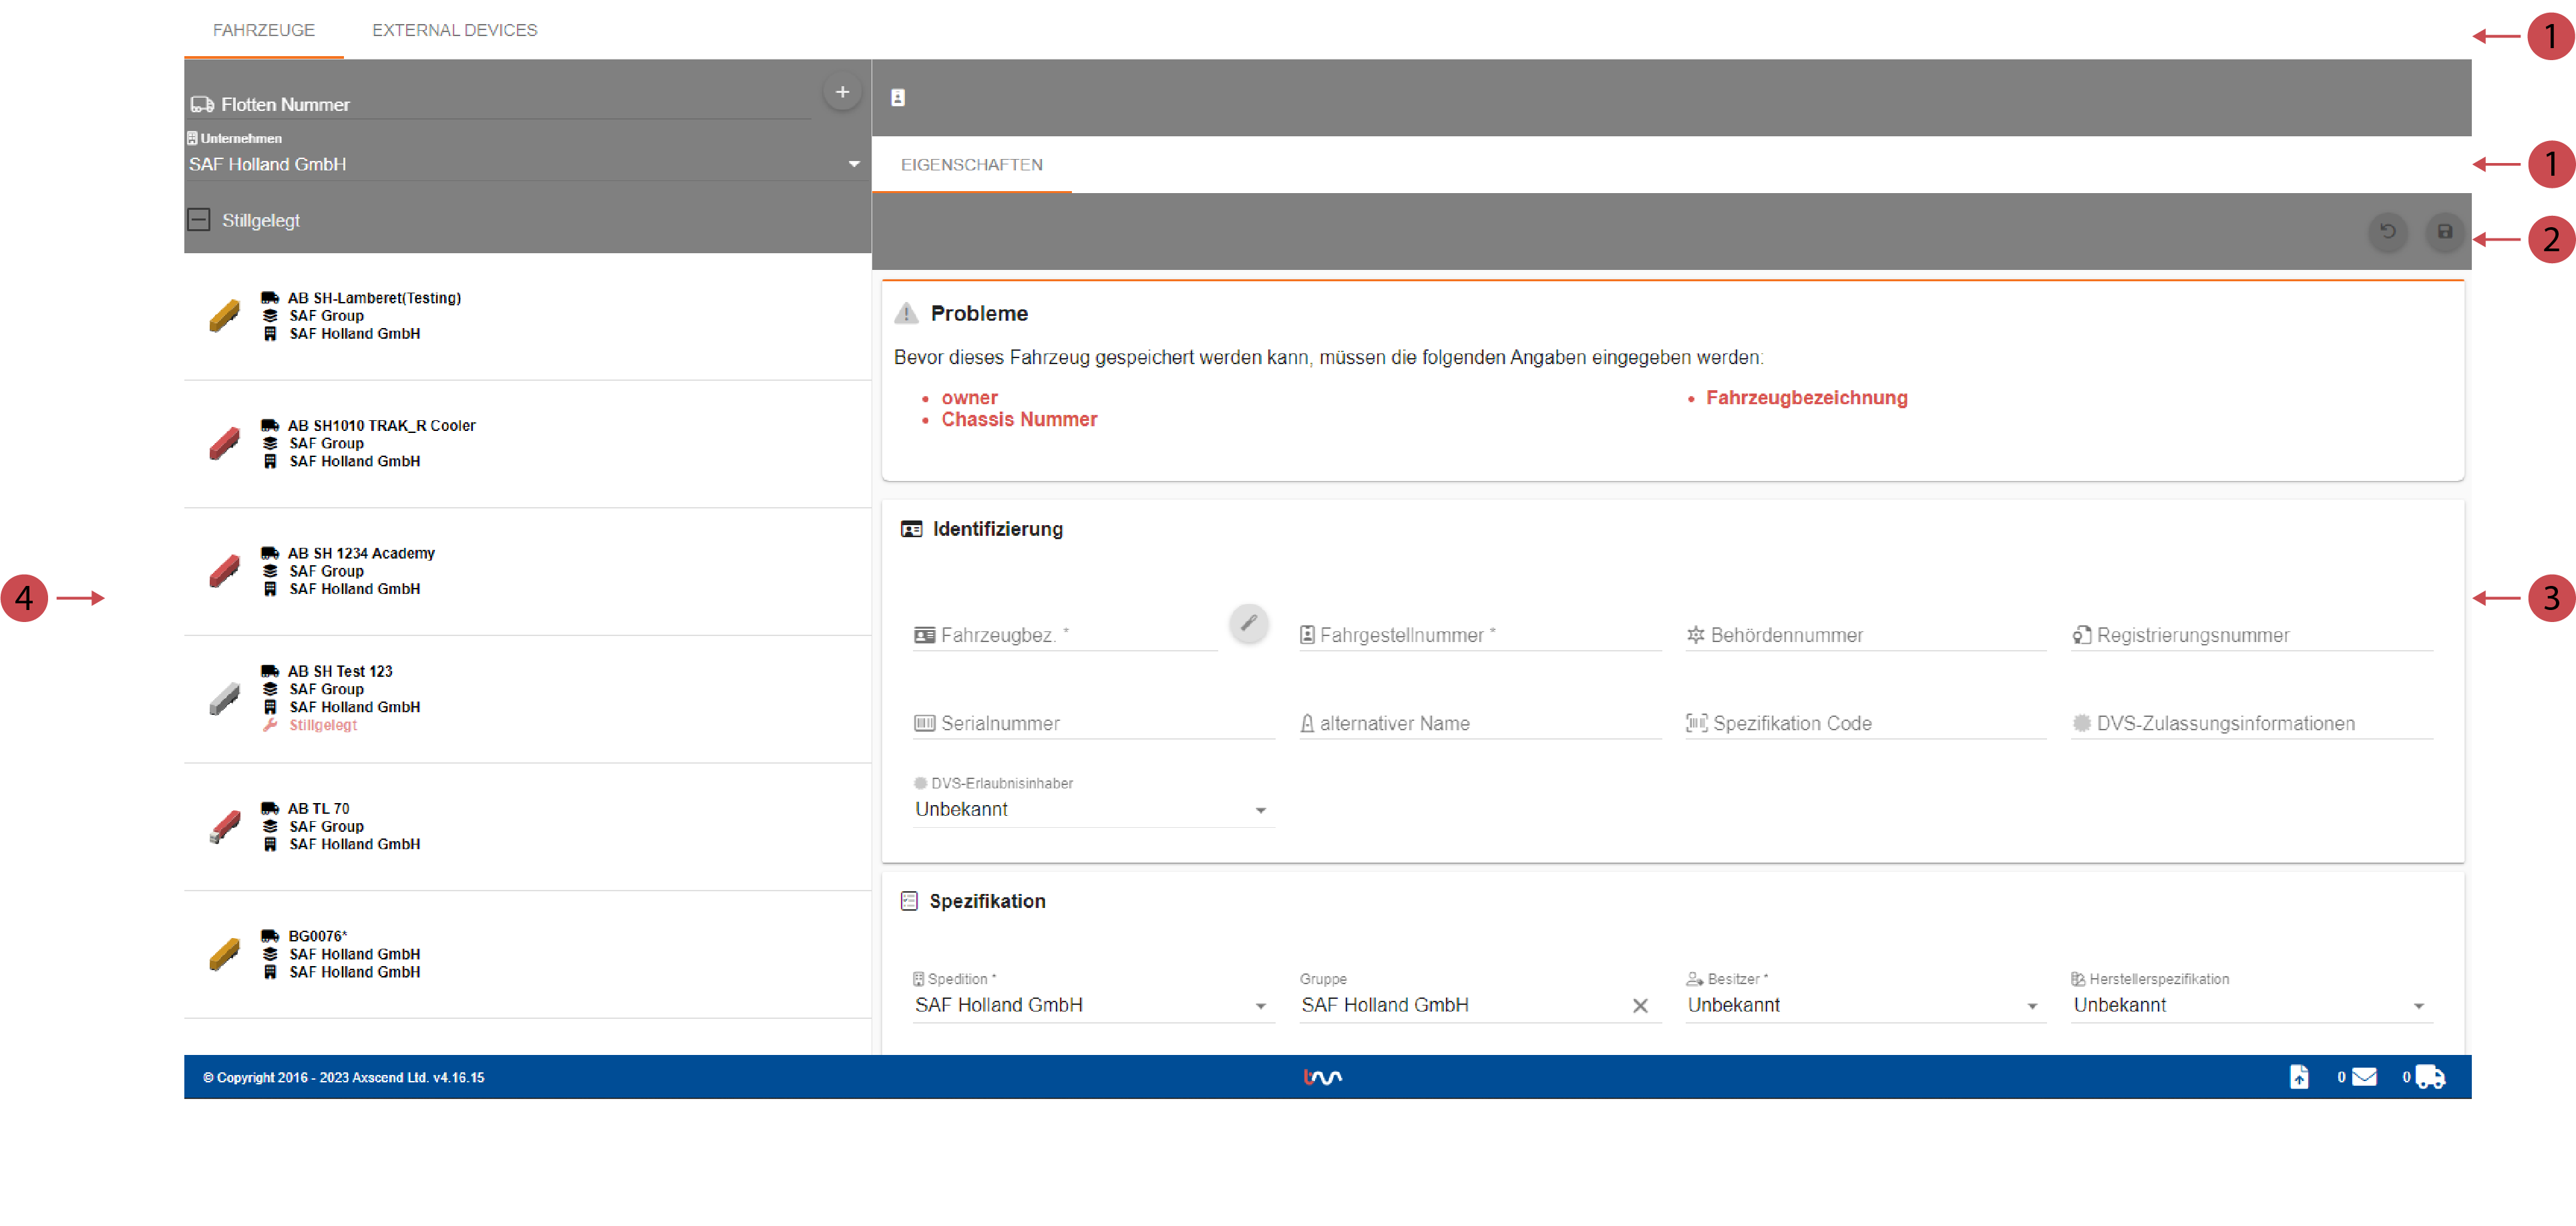
Task: Click the pencil edit icon near Fahrzeugbez.
Action: [x=1248, y=623]
